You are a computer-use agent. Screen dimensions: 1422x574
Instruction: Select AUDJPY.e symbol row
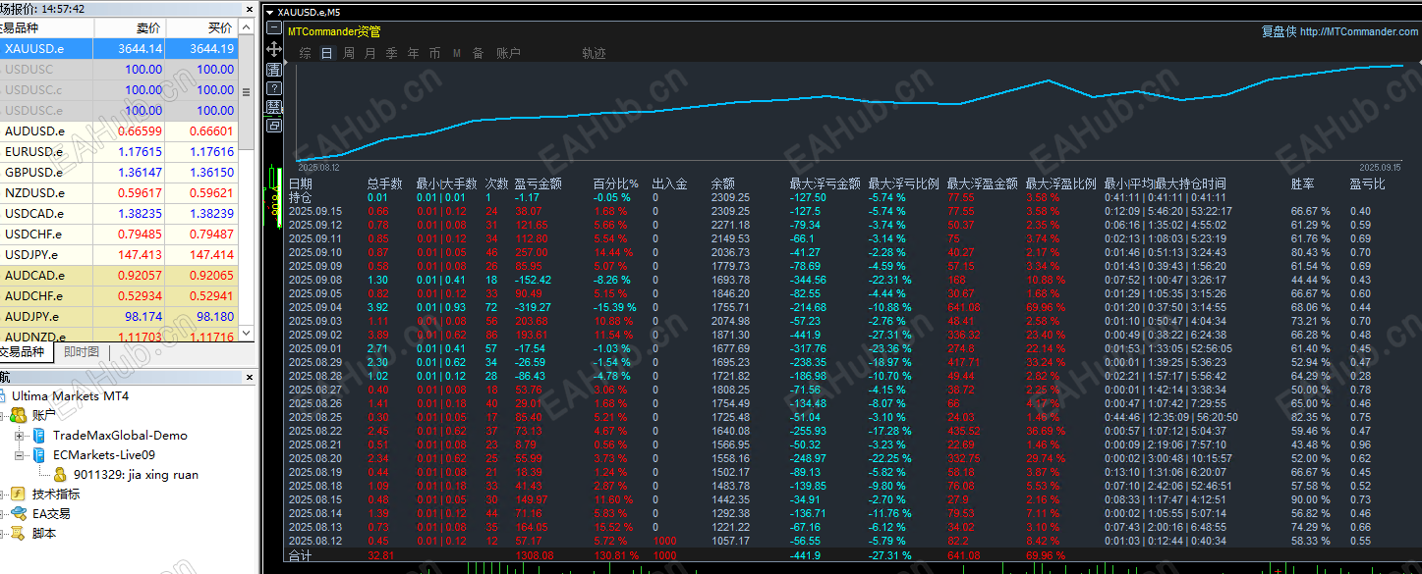pyautogui.click(x=119, y=316)
